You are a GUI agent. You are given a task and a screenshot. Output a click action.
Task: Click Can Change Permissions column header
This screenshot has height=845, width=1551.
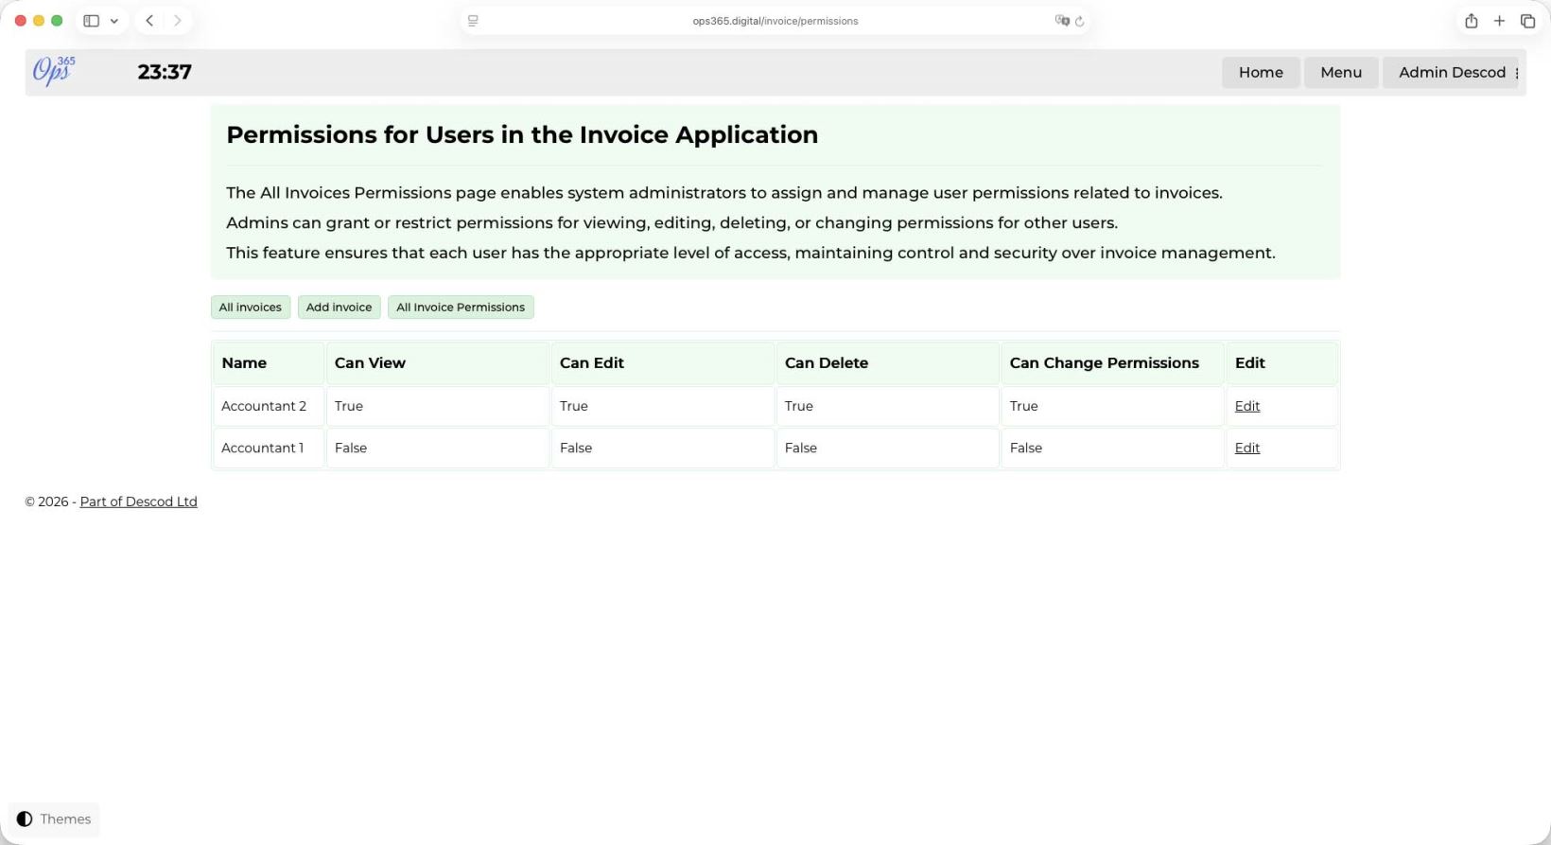1113,363
